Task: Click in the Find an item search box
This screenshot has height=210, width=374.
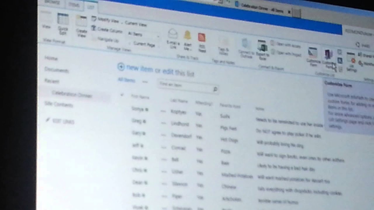Action: click(185, 86)
